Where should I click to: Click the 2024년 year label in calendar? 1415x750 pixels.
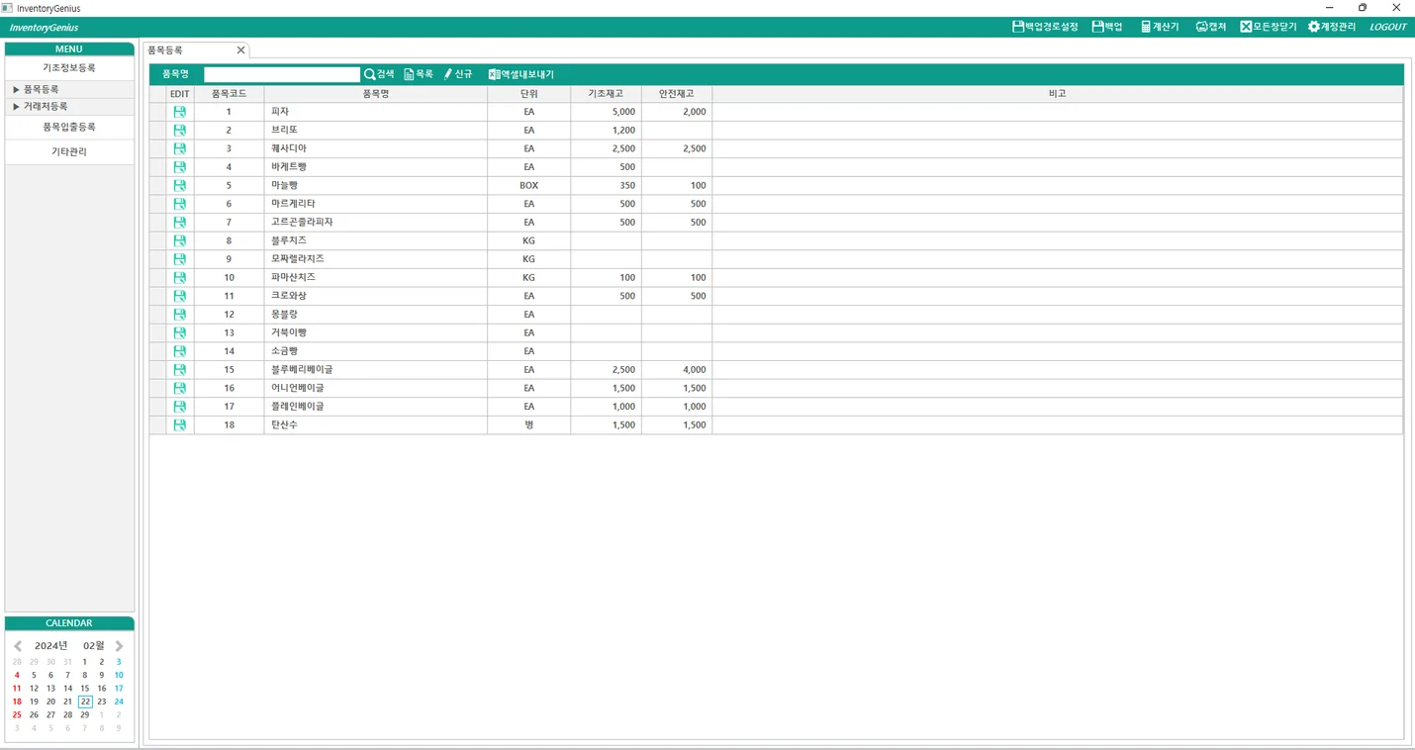click(51, 646)
